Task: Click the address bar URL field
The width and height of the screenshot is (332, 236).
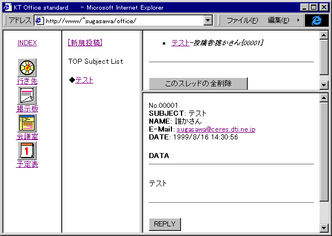Action: coord(124,21)
